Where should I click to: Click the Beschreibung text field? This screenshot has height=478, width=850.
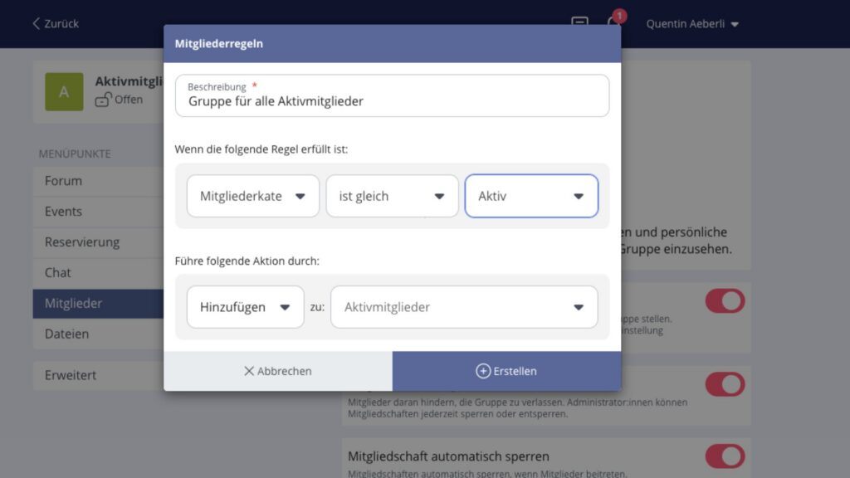coord(392,101)
